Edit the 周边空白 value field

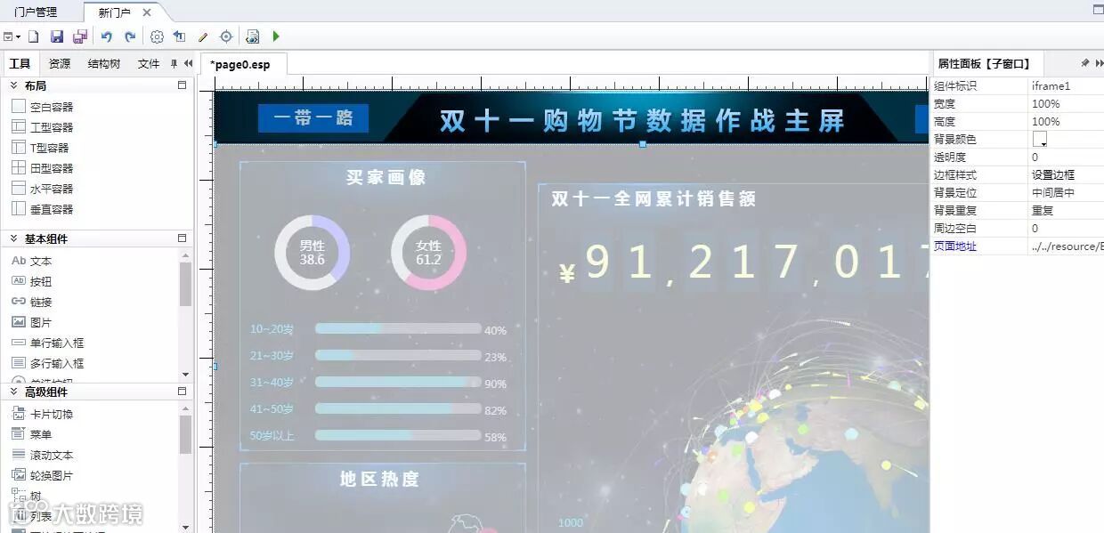1066,229
